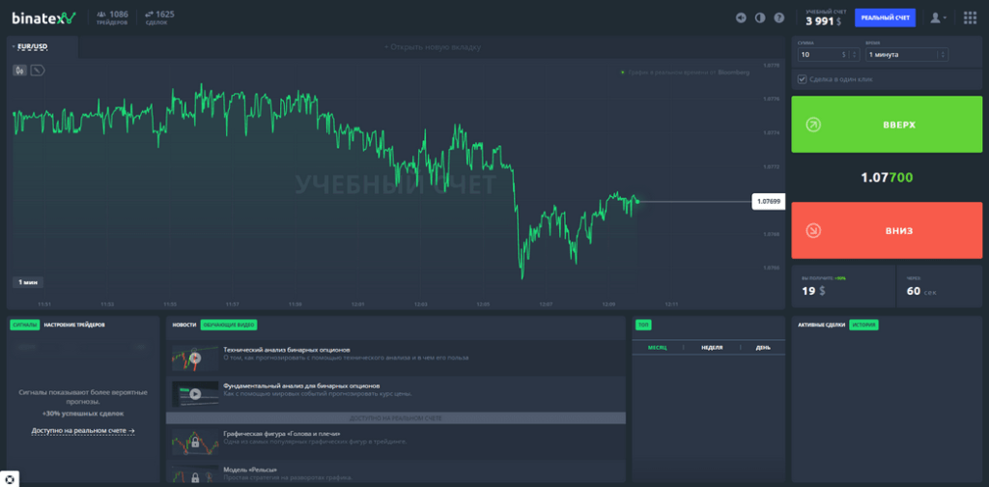Click the amount input field showing 10

click(x=817, y=55)
